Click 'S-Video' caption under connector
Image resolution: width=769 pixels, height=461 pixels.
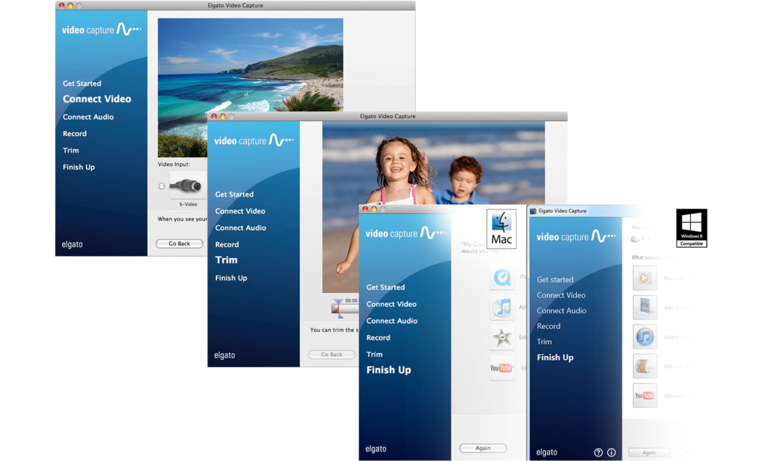(188, 204)
